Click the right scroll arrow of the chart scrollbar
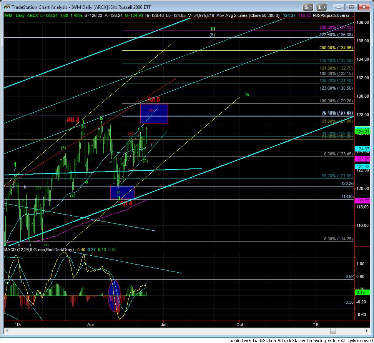 tap(367, 331)
